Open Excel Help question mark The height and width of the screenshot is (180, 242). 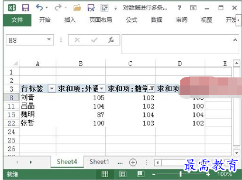coord(179,8)
